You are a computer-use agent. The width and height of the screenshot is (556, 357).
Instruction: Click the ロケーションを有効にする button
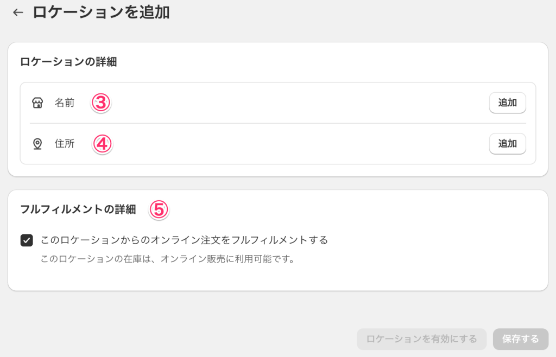pyautogui.click(x=422, y=339)
